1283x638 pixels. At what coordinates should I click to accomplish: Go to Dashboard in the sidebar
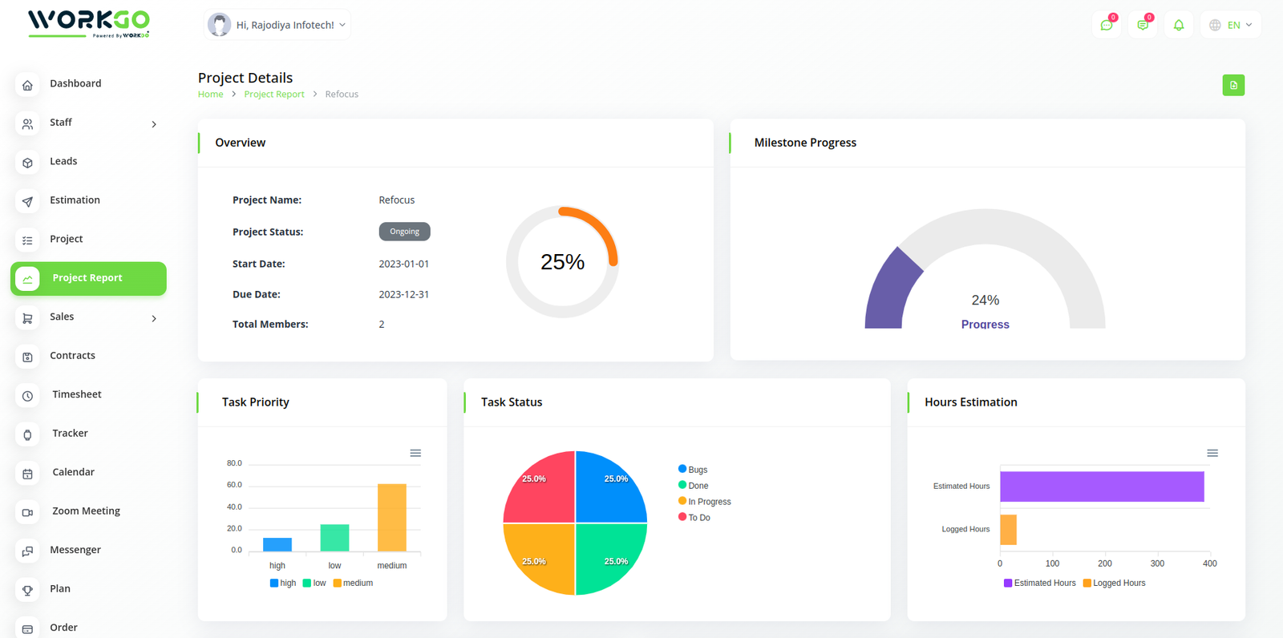[x=75, y=83]
